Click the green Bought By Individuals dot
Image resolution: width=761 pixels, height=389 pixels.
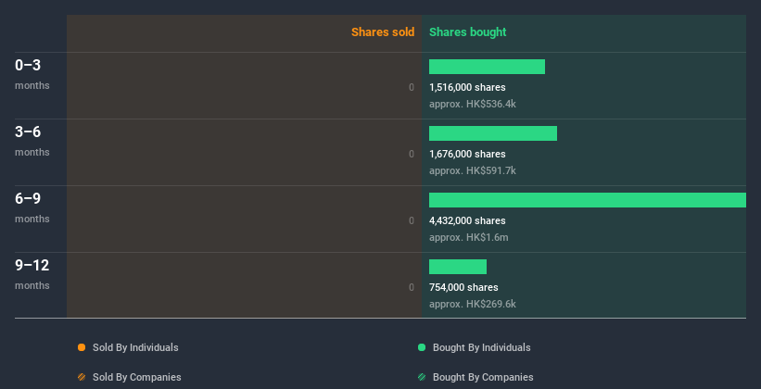point(422,347)
